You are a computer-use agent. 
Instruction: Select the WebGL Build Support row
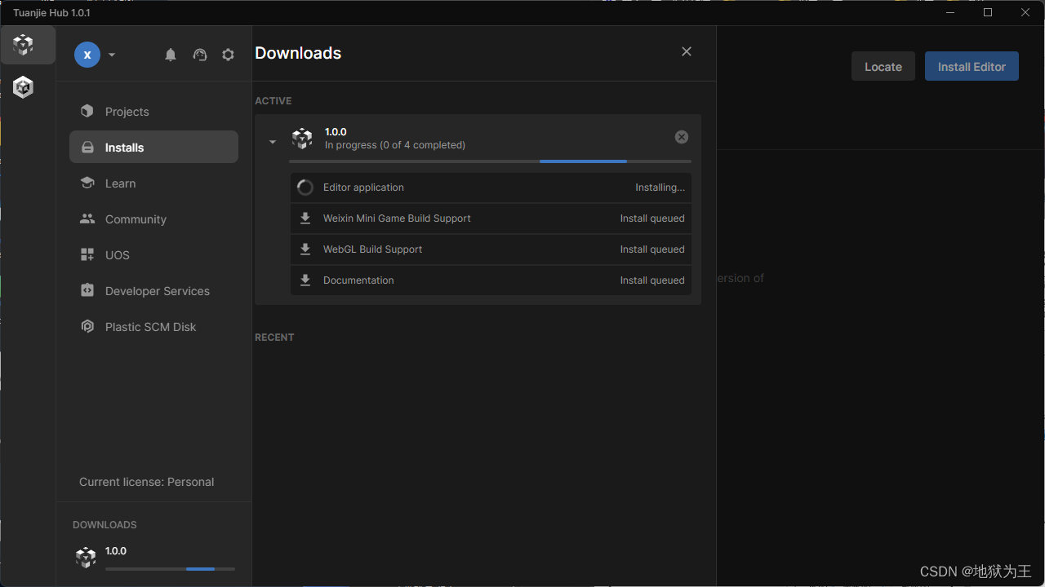coord(491,249)
